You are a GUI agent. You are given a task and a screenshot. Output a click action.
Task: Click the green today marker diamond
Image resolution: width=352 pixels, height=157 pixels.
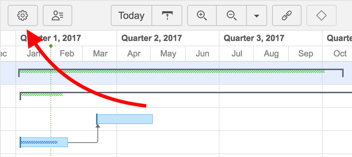[51, 46]
